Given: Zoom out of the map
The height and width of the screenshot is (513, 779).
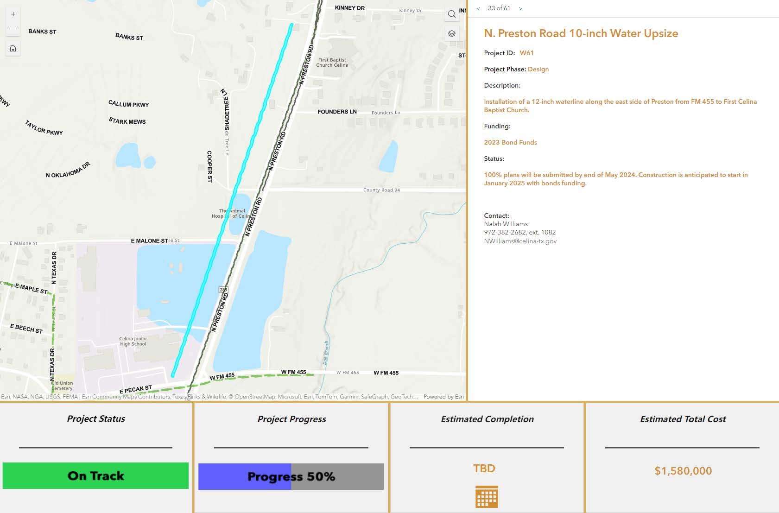Looking at the screenshot, I should (13, 29).
